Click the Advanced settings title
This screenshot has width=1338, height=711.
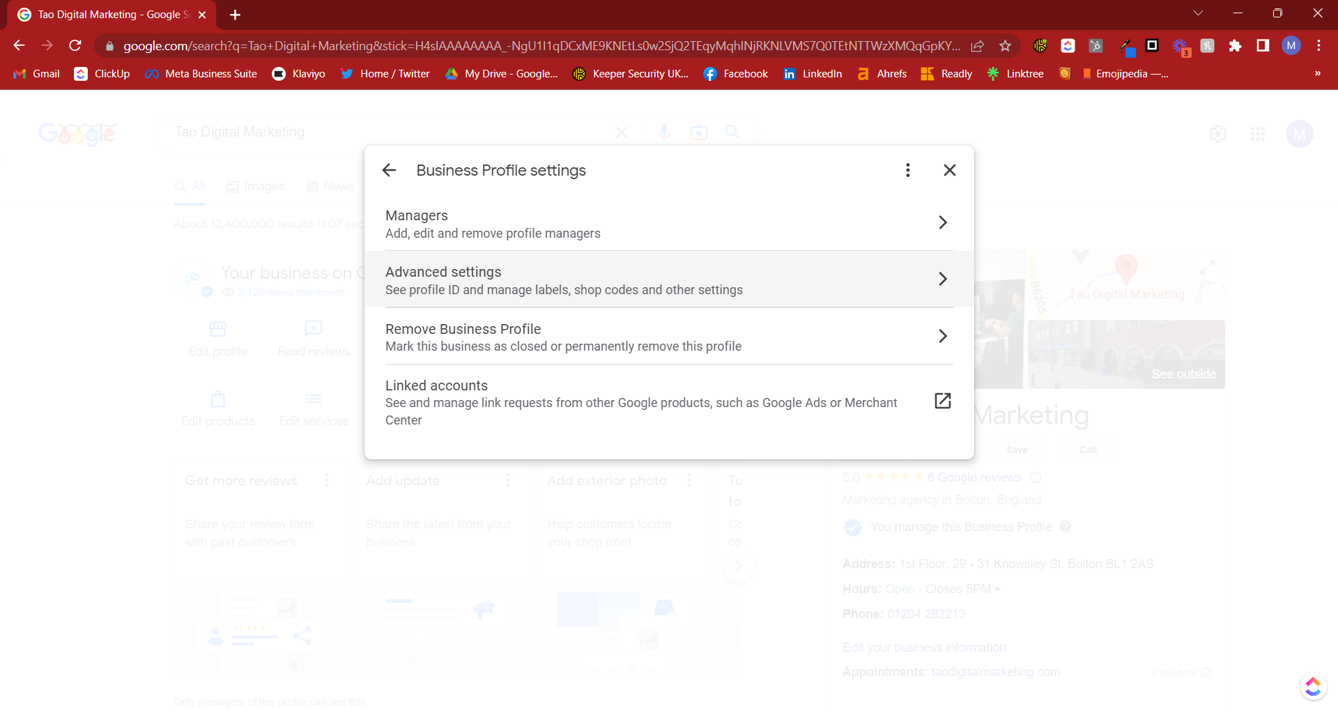[x=443, y=272]
